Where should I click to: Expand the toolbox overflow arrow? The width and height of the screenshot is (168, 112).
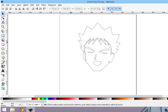3,95
